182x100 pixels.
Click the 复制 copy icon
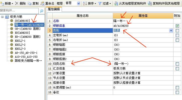coord(30,3)
